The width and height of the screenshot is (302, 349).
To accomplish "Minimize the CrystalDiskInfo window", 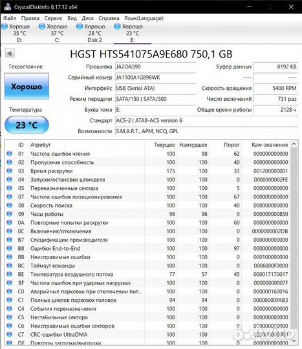I will tap(249, 7).
